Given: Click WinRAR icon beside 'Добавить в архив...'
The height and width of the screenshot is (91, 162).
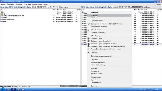Looking at the screenshot, I should click(89, 38).
